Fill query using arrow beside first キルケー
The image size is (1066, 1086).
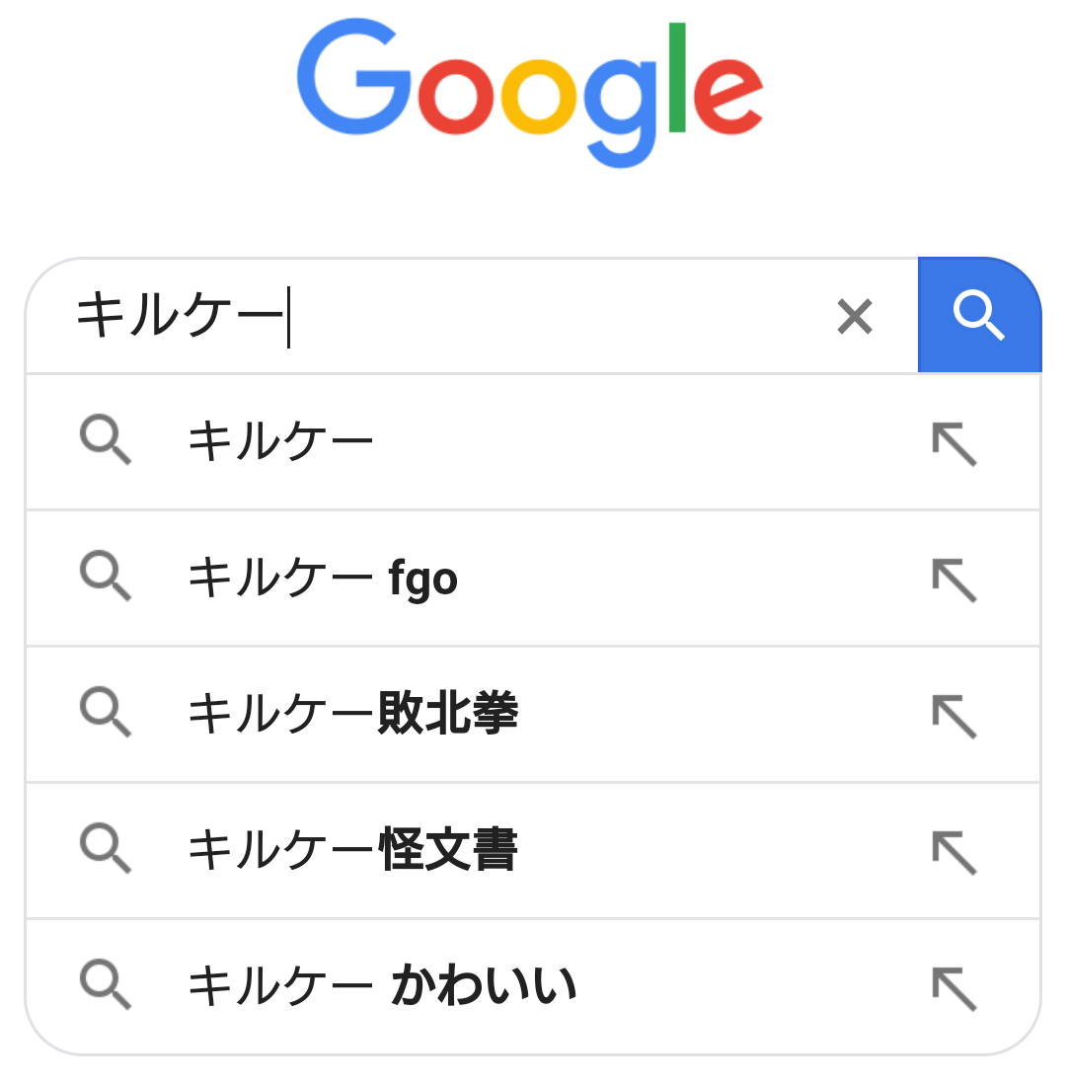[x=954, y=443]
